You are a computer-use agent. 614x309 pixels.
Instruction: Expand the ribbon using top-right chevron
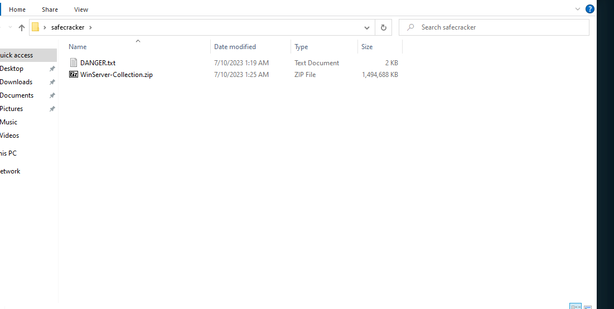[578, 9]
